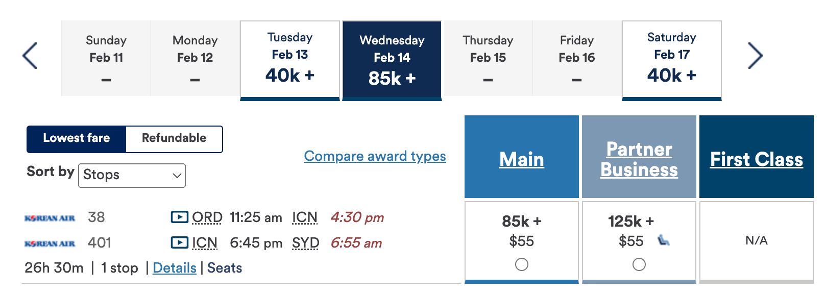Click the Korean Air logo for flight 401
The width and height of the screenshot is (826, 294).
pos(50,243)
